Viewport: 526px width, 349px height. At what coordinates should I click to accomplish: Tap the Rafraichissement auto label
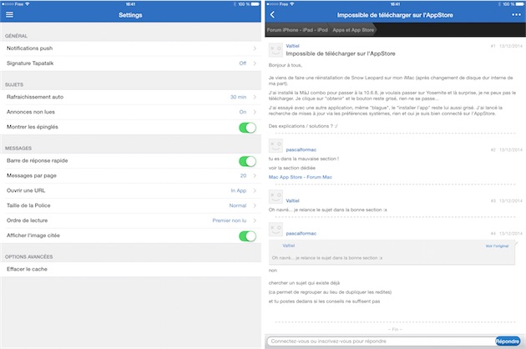(35, 97)
